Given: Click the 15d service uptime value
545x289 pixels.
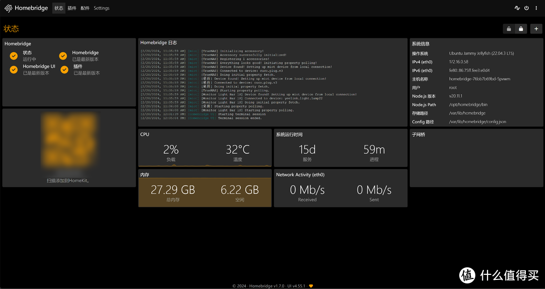Looking at the screenshot, I should pyautogui.click(x=307, y=149).
